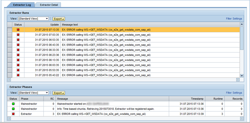Open Filter link in Extractor Runs

[229, 19]
